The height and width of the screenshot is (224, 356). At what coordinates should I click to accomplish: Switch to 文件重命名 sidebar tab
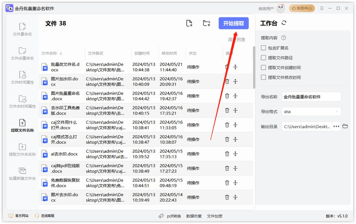(x=22, y=30)
